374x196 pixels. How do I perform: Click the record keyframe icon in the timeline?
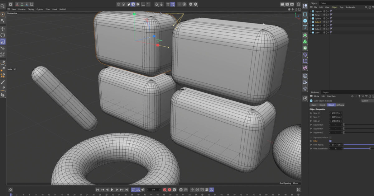tap(164, 190)
